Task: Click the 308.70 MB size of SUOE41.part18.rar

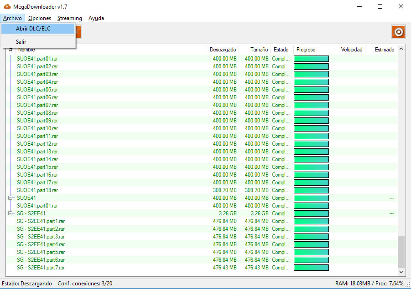Action: (x=257, y=190)
